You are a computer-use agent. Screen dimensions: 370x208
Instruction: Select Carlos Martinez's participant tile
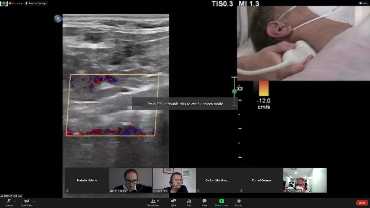click(218, 181)
